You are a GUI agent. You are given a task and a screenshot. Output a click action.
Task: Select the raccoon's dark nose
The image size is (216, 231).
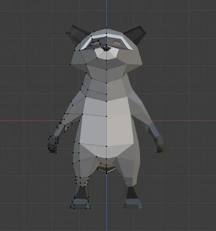(x=106, y=49)
